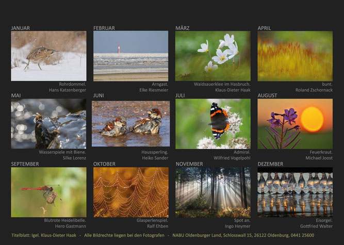Select photographer name Michael Joost
Viewport: 344px width, 245px height.
(319, 158)
